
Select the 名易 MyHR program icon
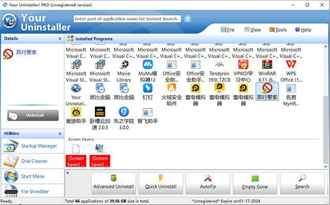[x=291, y=88]
